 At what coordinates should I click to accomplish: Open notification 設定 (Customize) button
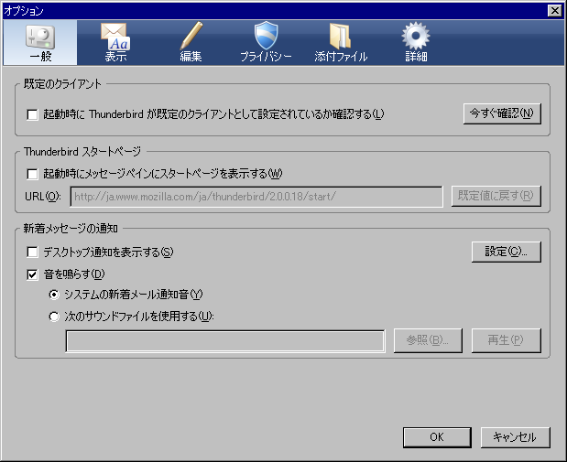coord(506,252)
